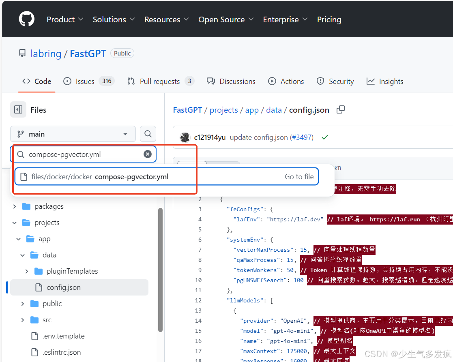This screenshot has width=453, height=362.
Task: Collapse the data folder
Action: tap(23, 255)
